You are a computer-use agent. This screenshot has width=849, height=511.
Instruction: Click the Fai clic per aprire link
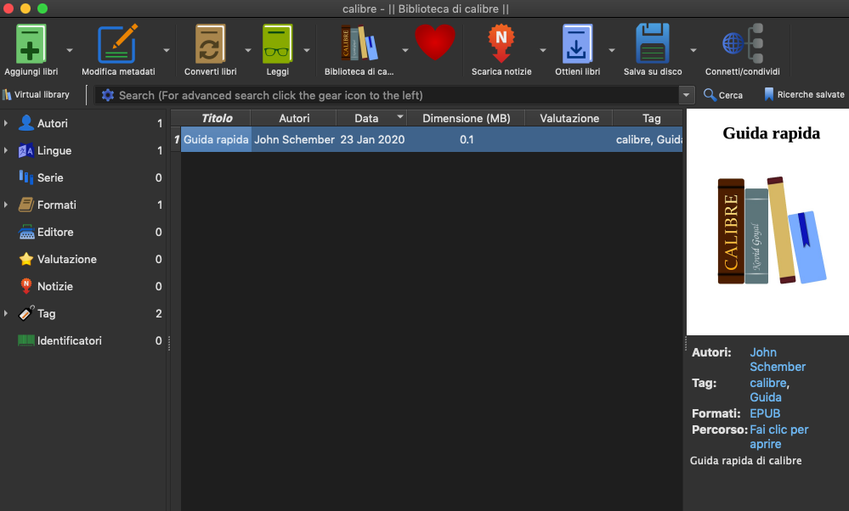pos(778,436)
